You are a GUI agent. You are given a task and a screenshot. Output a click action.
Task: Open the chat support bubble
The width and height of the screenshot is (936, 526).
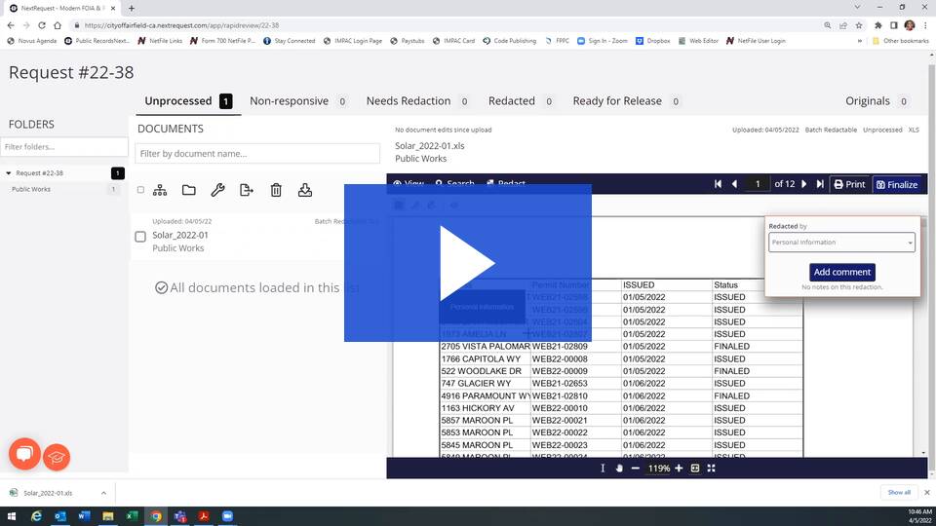pos(24,454)
